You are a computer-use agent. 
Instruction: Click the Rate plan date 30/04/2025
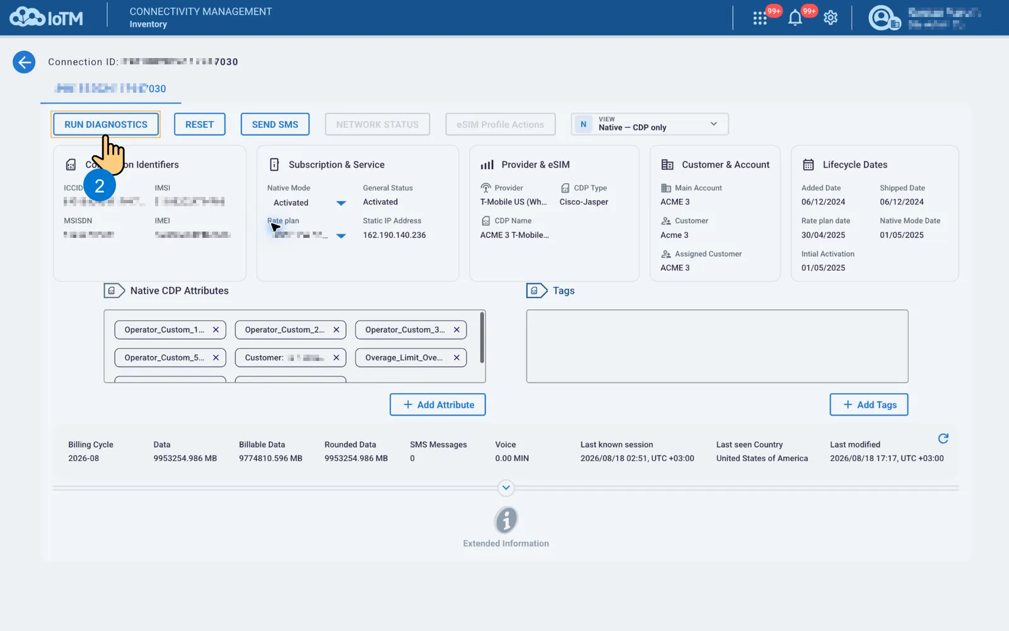tap(823, 235)
